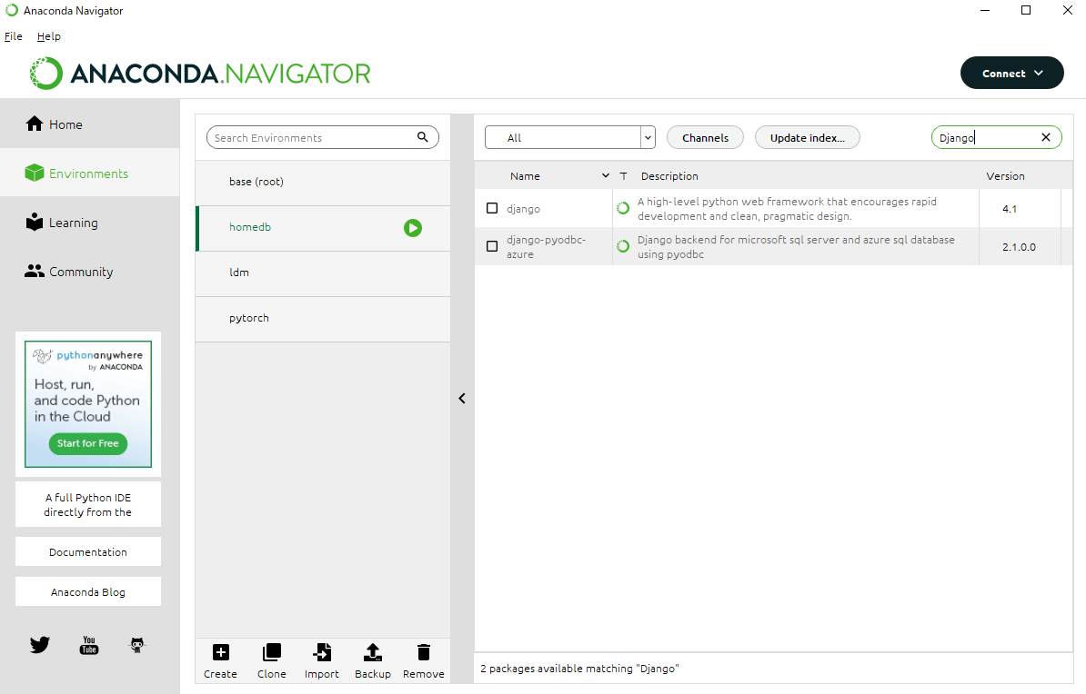Click the T column header
Screen dimensions: 1086x694
[x=623, y=175]
